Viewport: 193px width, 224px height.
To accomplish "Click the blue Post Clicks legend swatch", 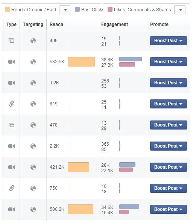I will point(77,9).
